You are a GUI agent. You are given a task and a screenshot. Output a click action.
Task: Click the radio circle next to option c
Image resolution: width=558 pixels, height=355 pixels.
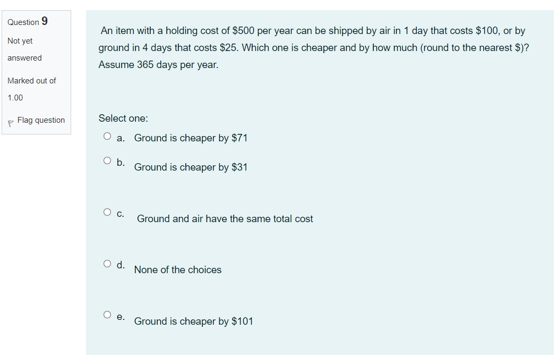coord(107,212)
